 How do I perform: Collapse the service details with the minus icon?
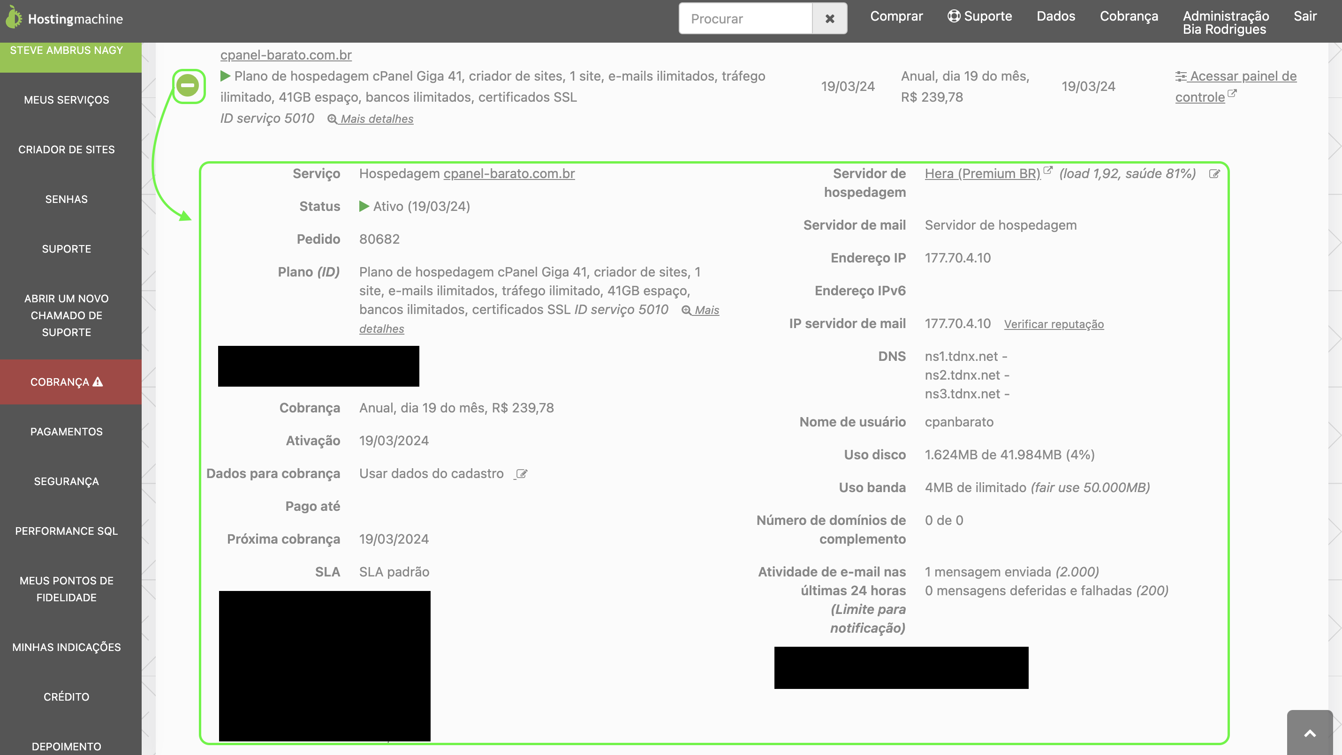pyautogui.click(x=188, y=85)
